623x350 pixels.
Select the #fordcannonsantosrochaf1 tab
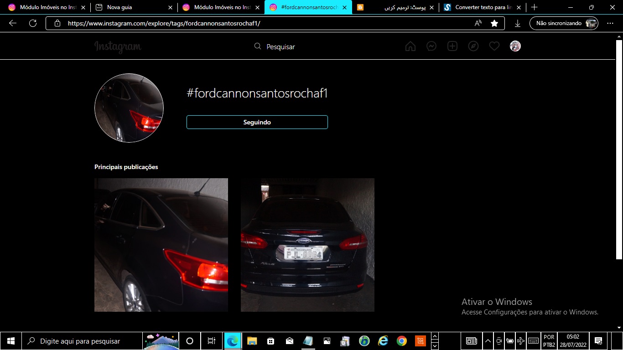[308, 7]
